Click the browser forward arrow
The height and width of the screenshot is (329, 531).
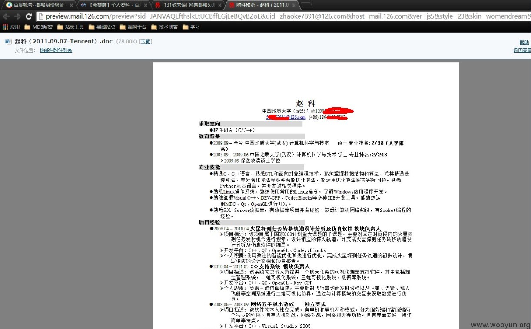17,16
